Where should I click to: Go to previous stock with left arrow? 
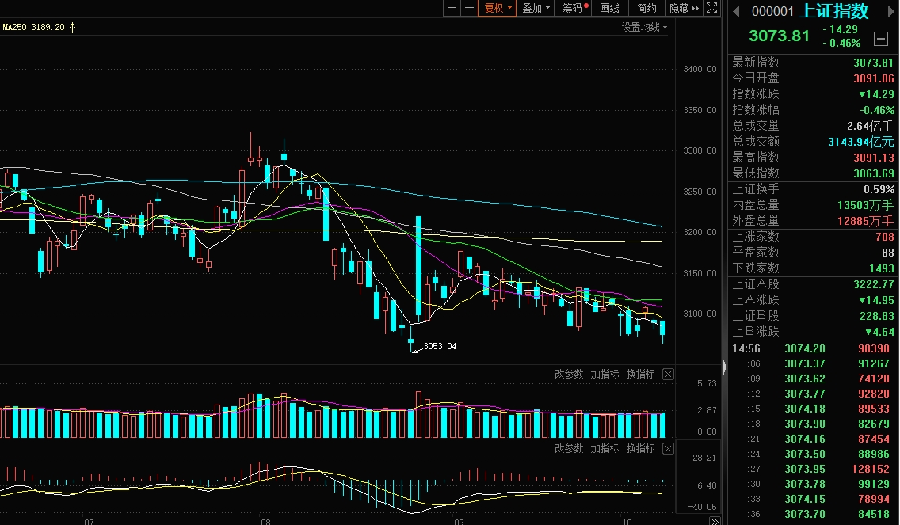[x=737, y=11]
